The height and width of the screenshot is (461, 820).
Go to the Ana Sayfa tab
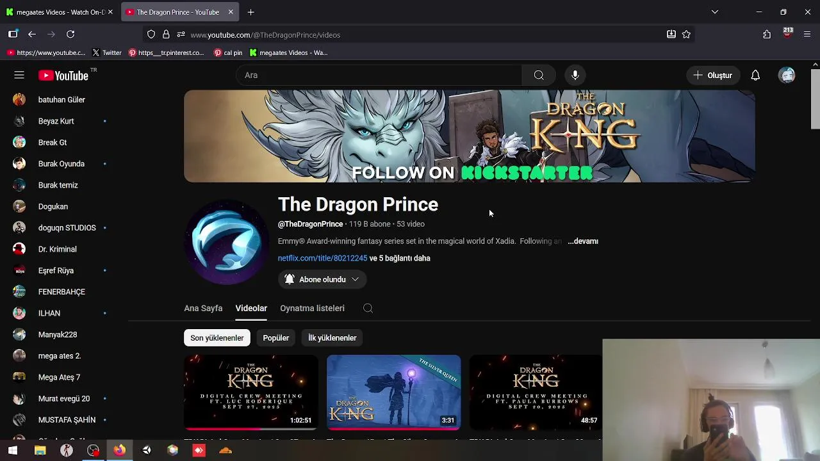pos(203,308)
